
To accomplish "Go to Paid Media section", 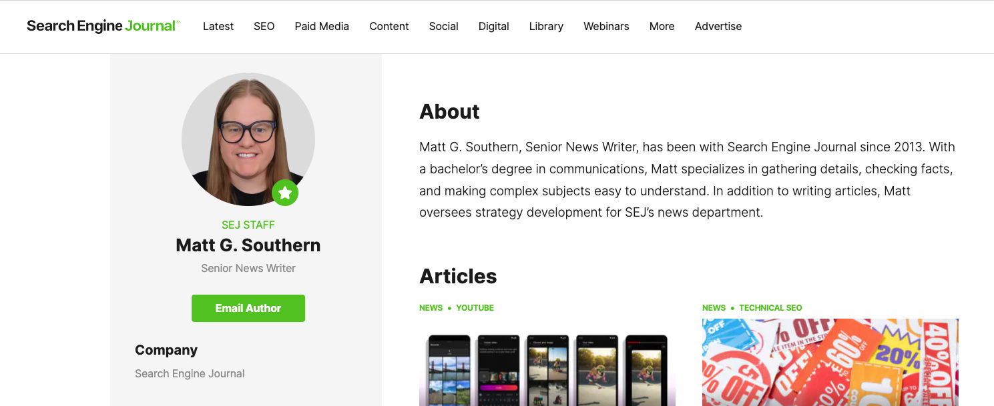I will (x=322, y=26).
